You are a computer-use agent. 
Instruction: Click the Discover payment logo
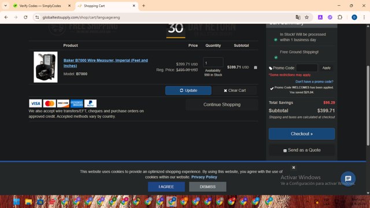coord(63,103)
